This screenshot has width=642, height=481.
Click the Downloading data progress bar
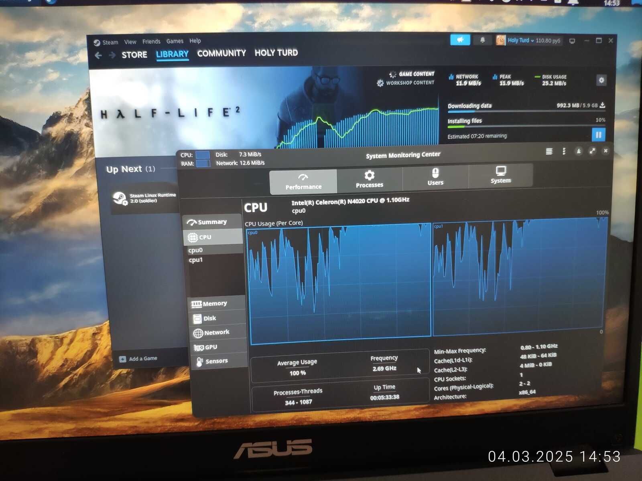pos(526,111)
